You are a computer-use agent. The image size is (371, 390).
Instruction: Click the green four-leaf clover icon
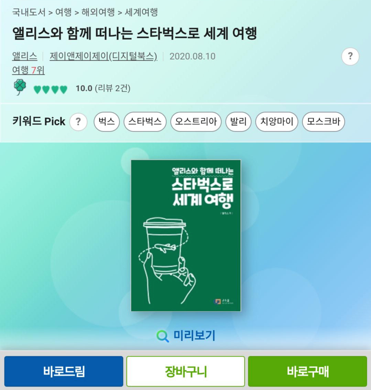pyautogui.click(x=20, y=87)
